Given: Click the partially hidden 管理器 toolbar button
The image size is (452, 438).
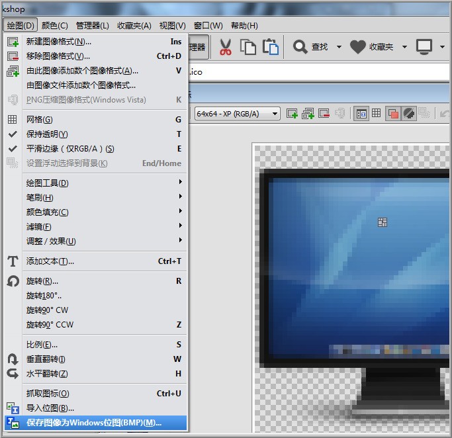Looking at the screenshot, I should click(x=199, y=47).
